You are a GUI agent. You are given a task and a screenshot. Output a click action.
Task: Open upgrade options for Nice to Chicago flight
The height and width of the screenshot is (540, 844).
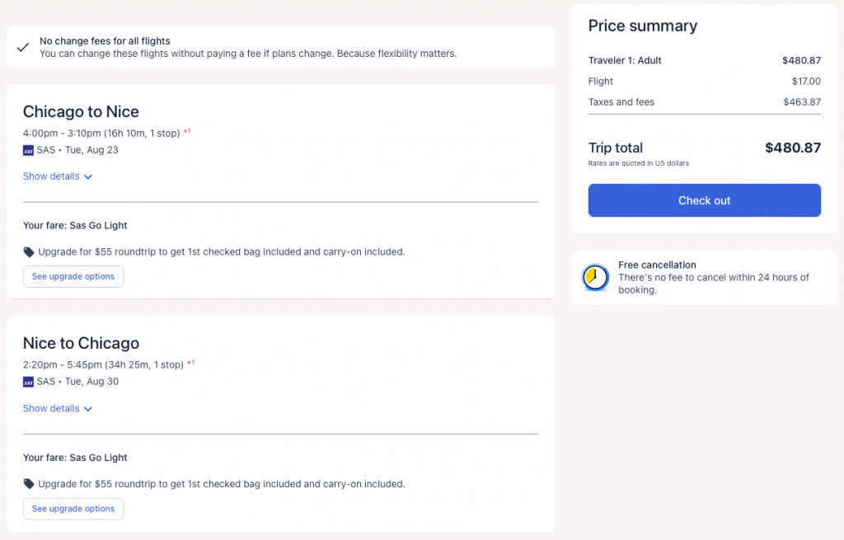73,509
